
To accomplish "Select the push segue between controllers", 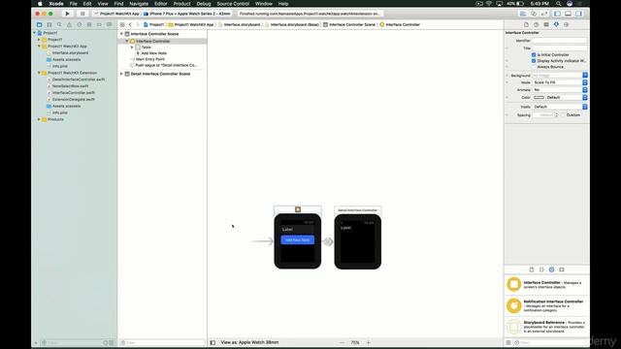I will tap(328, 241).
